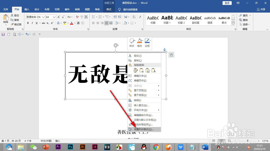Open Chrome from the taskbar
This screenshot has height=151, width=270.
click(156, 147)
